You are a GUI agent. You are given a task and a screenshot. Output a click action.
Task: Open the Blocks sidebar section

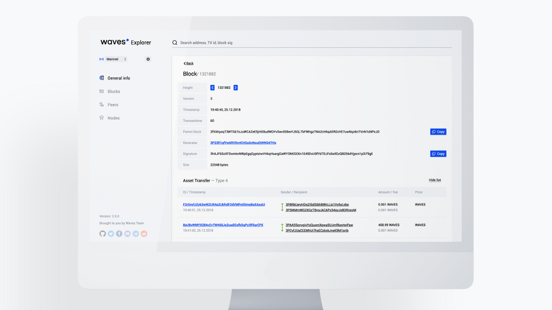(x=113, y=92)
